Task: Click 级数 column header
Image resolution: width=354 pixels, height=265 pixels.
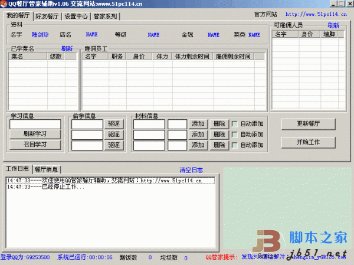Action: pos(56,57)
